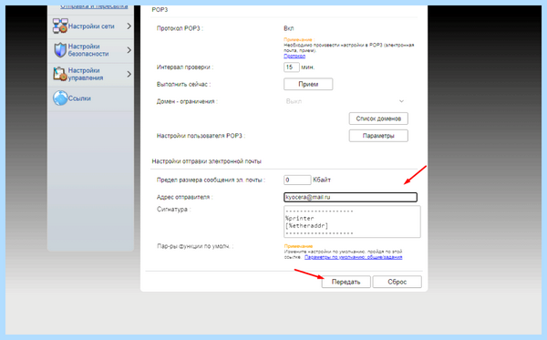The width and height of the screenshot is (547, 340).
Task: Click the Передать submit button
Action: [346, 282]
